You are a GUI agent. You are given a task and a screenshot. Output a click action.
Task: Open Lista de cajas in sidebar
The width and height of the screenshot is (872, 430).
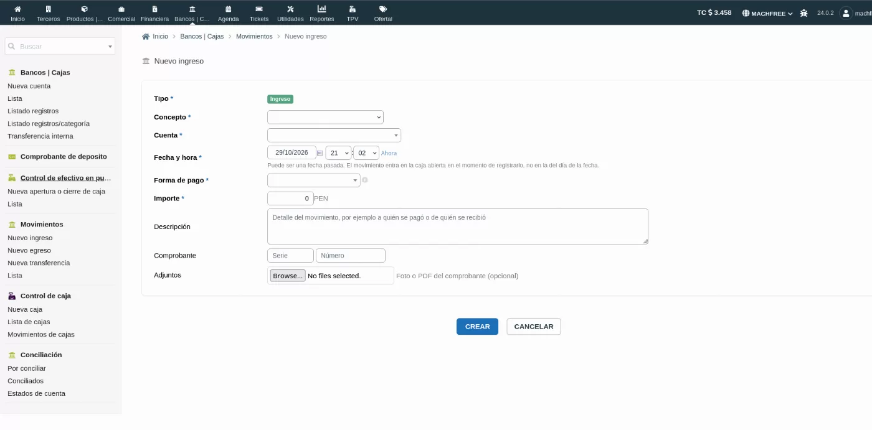point(29,322)
